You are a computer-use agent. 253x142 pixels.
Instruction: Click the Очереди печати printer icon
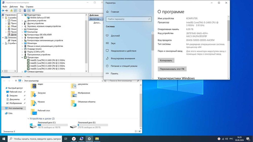pyautogui.click(x=25, y=49)
